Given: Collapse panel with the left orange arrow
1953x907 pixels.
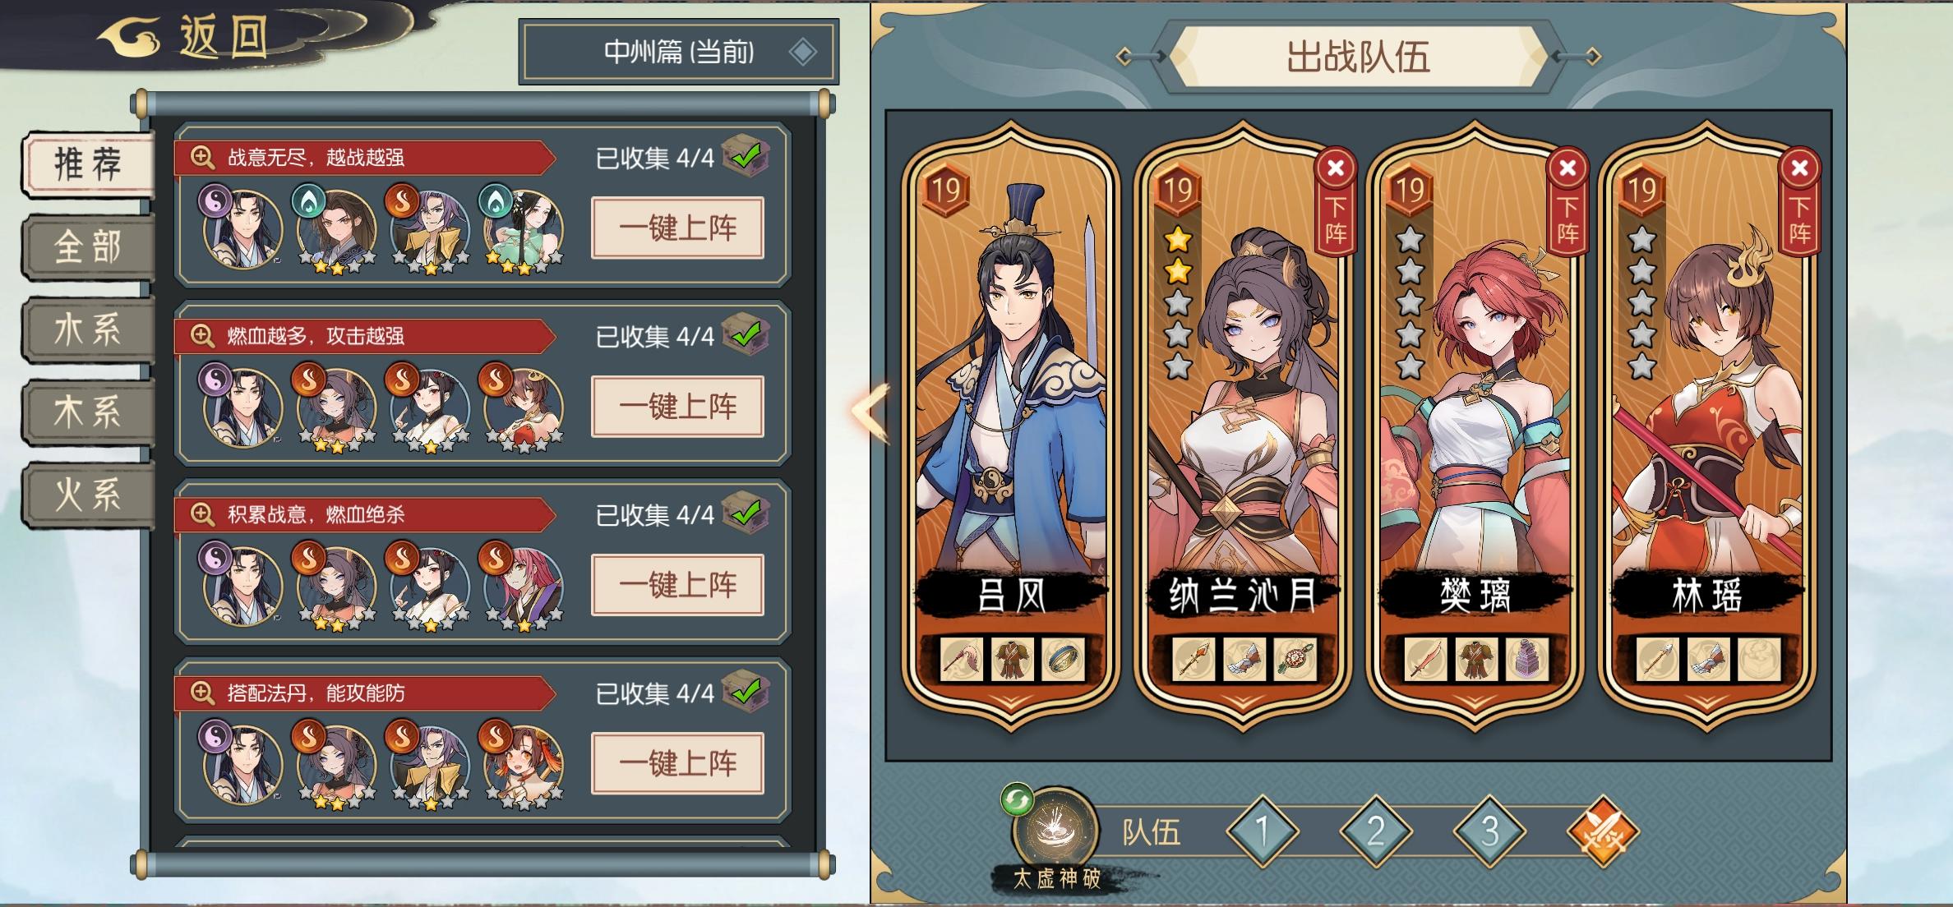Looking at the screenshot, I should (x=870, y=411).
